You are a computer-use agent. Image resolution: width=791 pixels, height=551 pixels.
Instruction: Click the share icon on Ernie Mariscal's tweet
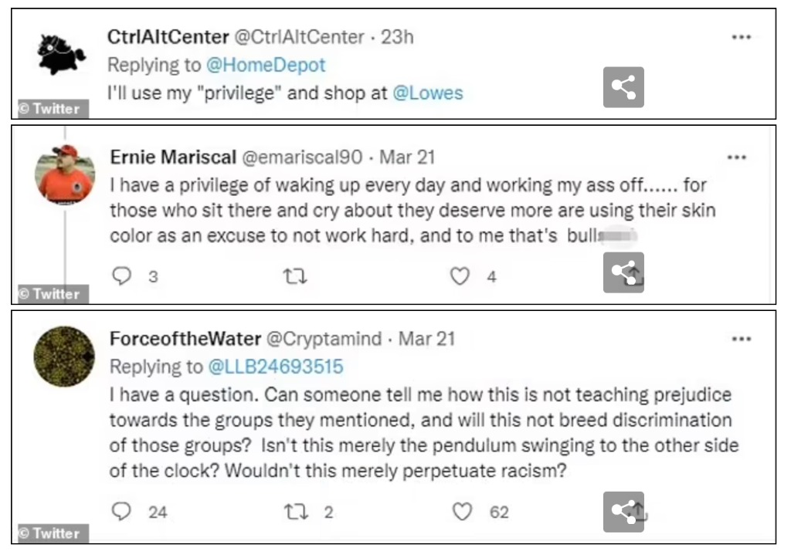click(x=623, y=272)
